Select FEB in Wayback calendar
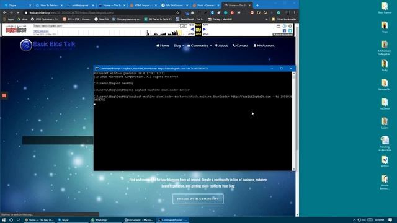 pyautogui.click(x=191, y=25)
